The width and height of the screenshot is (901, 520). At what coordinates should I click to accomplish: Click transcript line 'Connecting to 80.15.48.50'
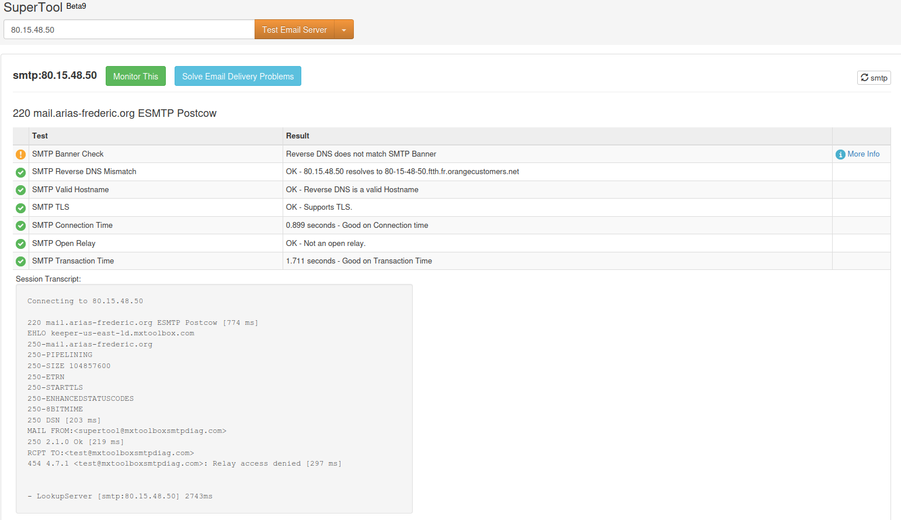tap(85, 301)
